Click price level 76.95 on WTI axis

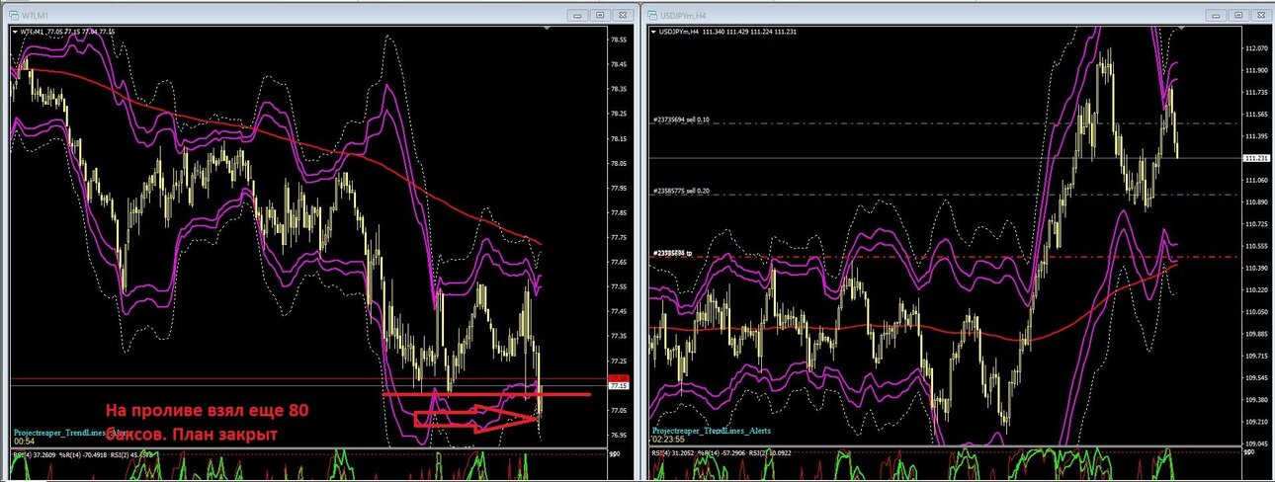[x=621, y=435]
